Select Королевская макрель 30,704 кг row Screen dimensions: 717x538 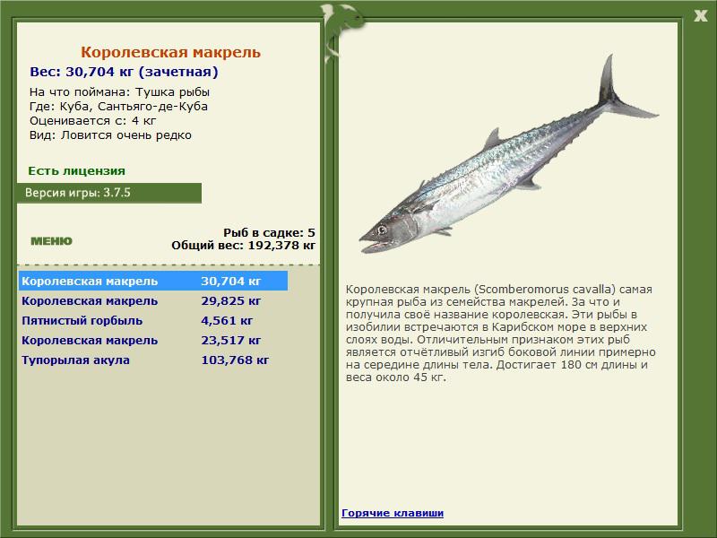pos(153,281)
